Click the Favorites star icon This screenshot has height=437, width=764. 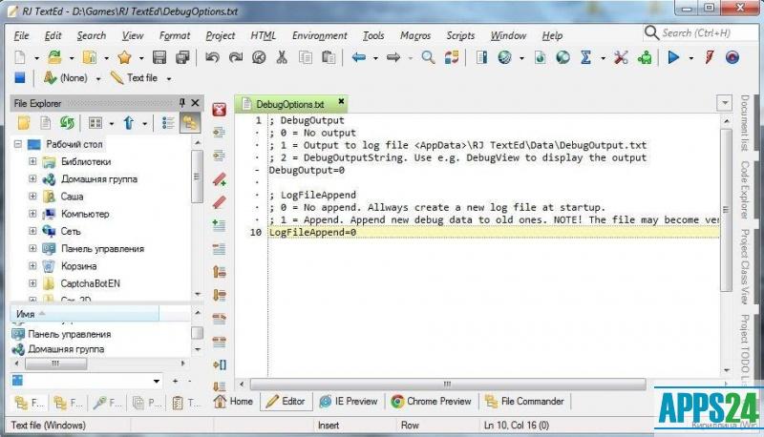click(x=124, y=57)
